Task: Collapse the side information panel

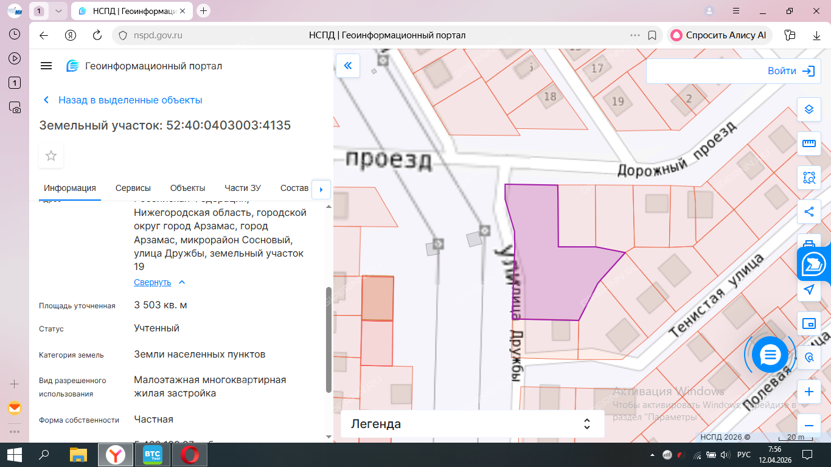Action: coord(348,66)
